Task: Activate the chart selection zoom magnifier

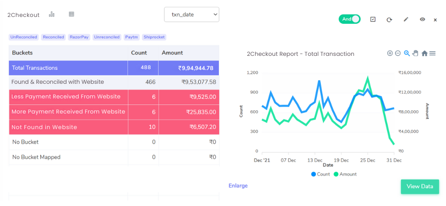Action: [x=407, y=53]
